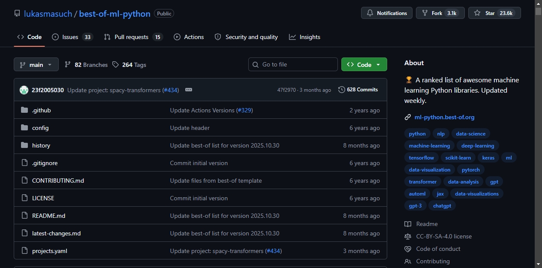The height and width of the screenshot is (268, 542).
Task: Click the branch icon next to 82 Branches
Action: tap(68, 65)
